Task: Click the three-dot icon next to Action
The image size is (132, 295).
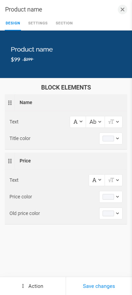Action: click(23, 286)
